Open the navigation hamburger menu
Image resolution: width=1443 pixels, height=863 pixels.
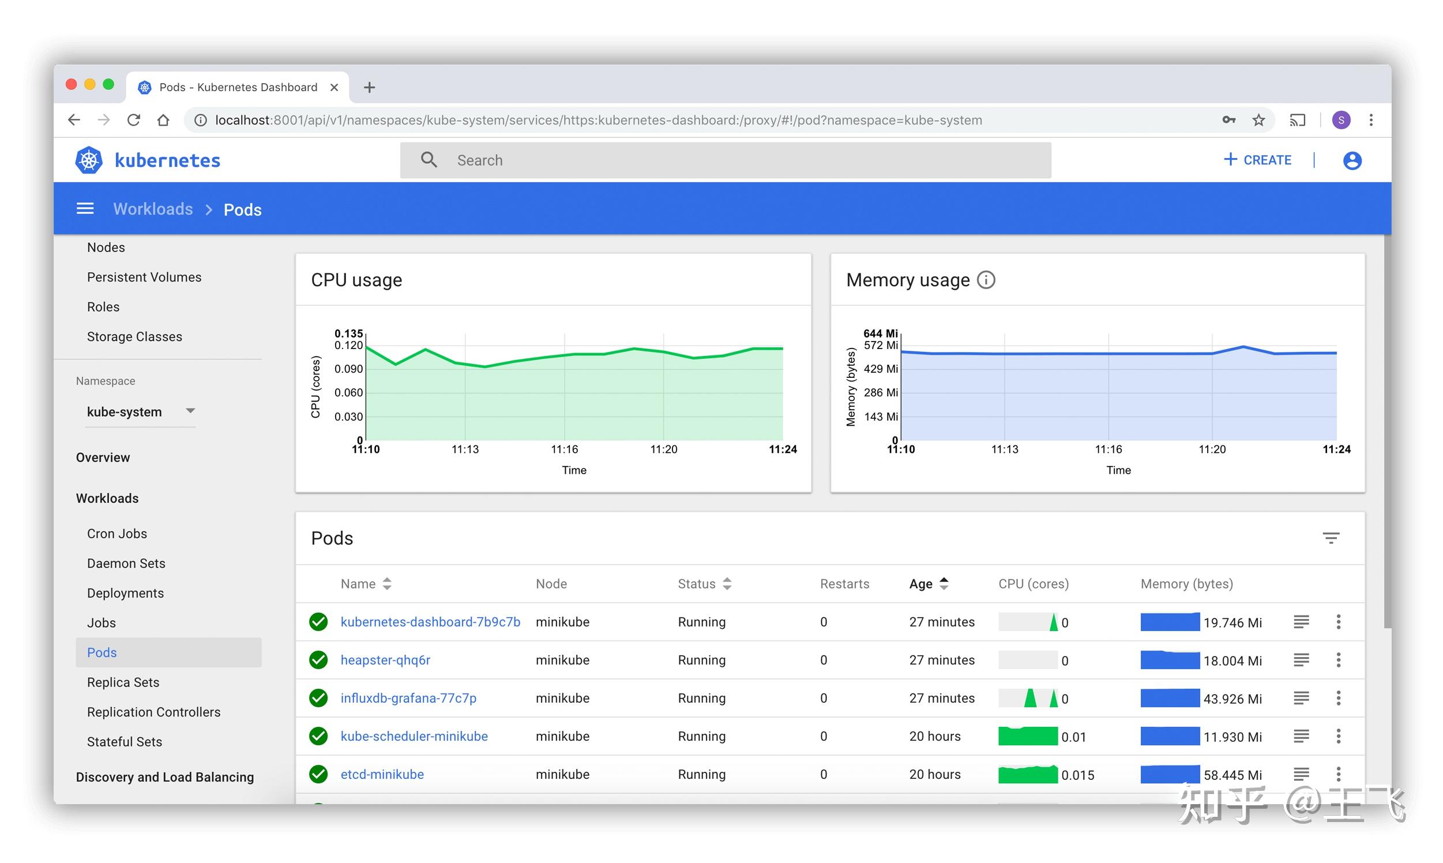[x=85, y=208]
